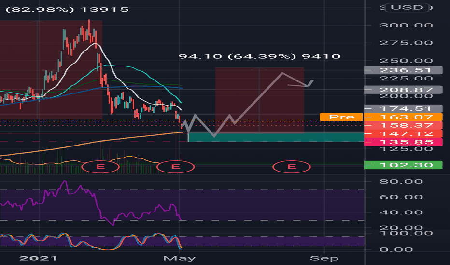Click the 125.00 price axis value

coord(406,149)
